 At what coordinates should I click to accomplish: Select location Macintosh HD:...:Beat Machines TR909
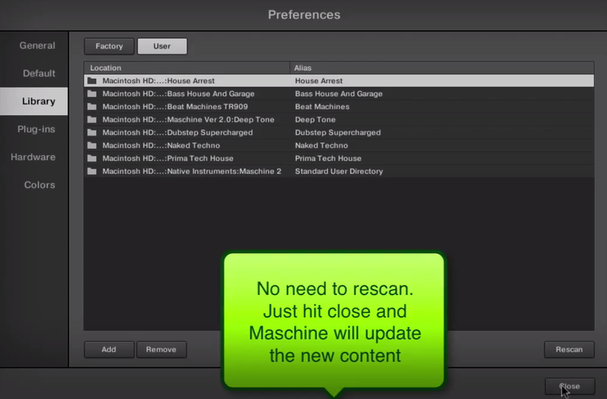pos(175,106)
